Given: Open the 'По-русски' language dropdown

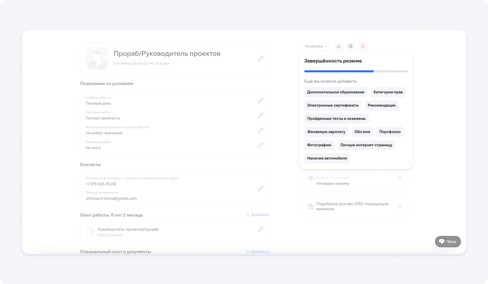Looking at the screenshot, I should pos(316,46).
